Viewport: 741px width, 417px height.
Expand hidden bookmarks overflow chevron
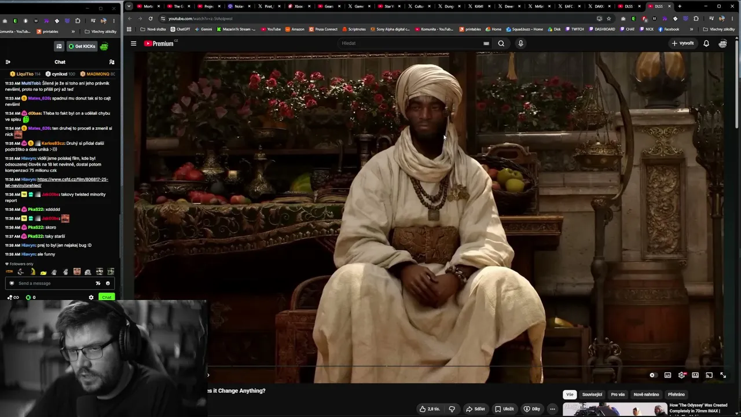(691, 30)
